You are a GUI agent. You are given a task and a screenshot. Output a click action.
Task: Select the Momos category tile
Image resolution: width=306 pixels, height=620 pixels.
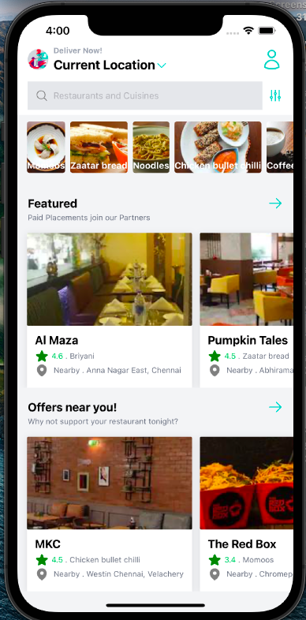(46, 147)
